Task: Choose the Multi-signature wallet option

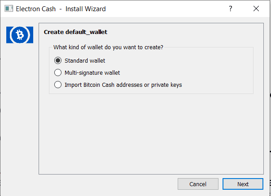Action: pyautogui.click(x=57, y=72)
